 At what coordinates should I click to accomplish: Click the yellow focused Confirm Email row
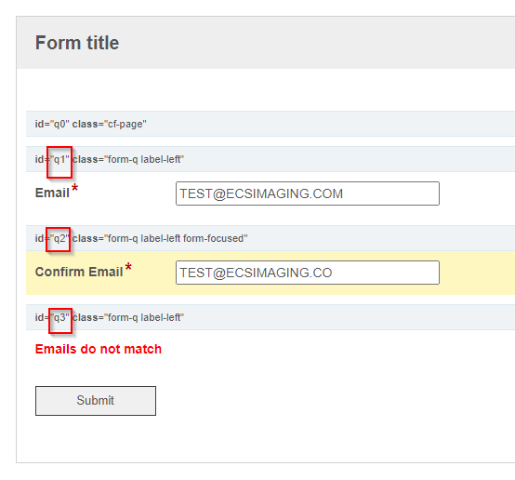tap(271, 273)
